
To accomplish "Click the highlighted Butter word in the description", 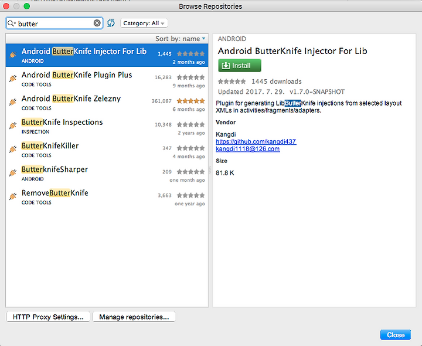I will click(x=293, y=103).
